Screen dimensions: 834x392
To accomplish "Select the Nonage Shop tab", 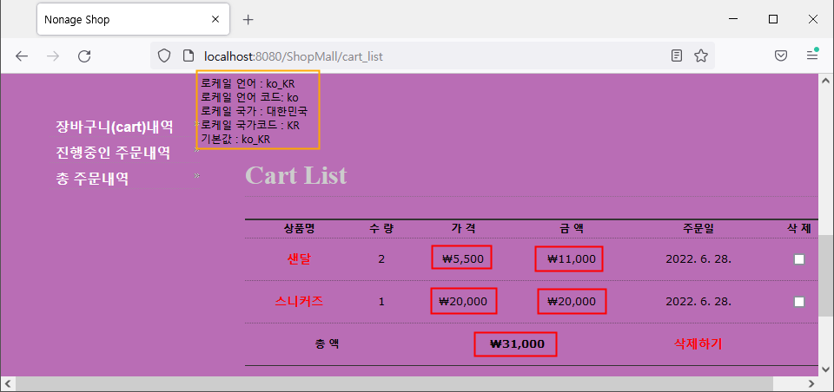I will tap(133, 20).
